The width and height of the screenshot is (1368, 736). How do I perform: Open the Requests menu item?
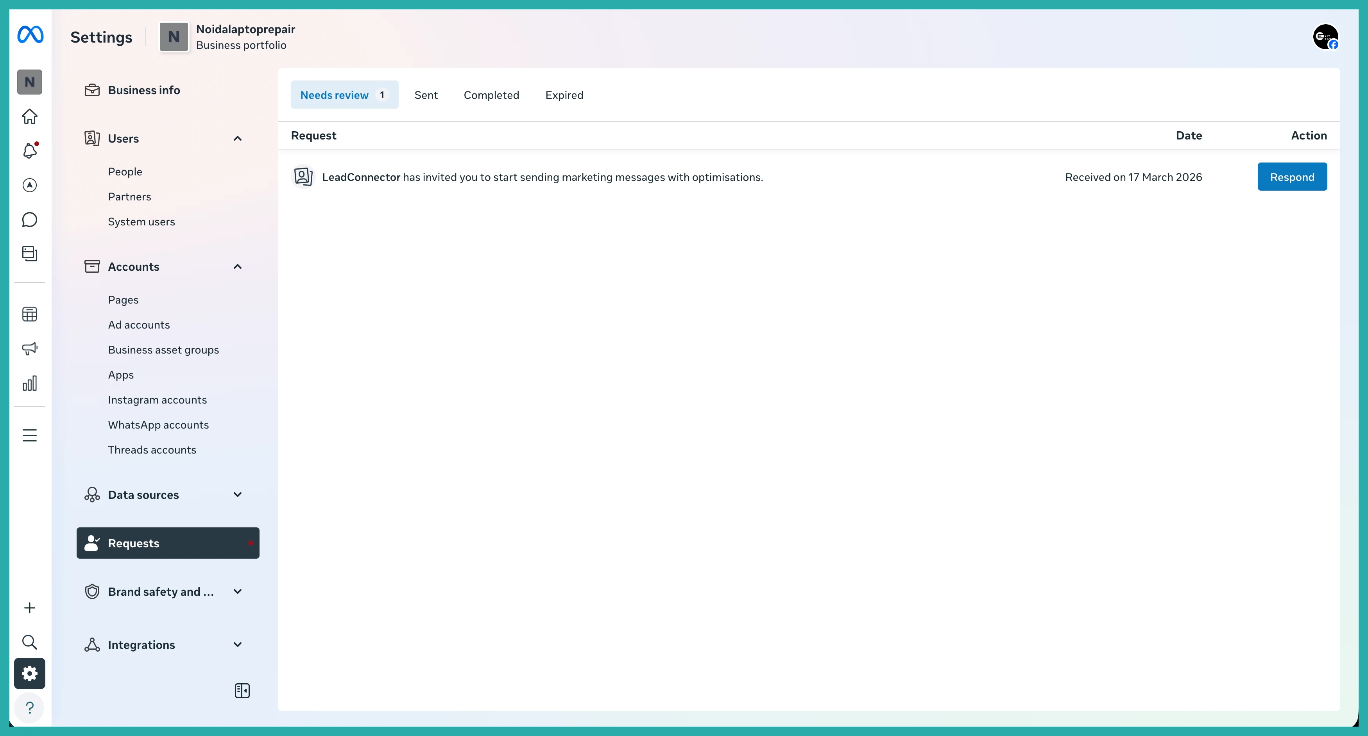click(168, 543)
